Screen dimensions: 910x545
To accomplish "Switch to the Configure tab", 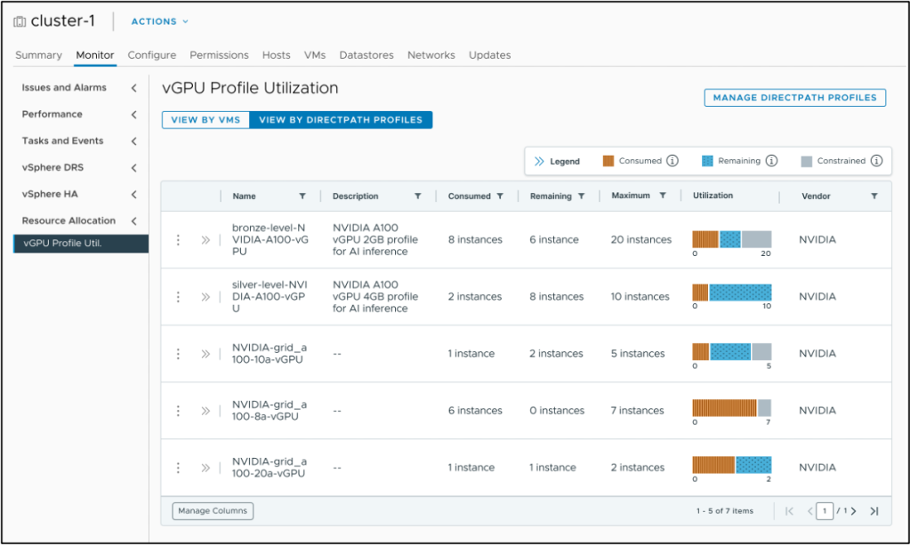I will coord(152,55).
